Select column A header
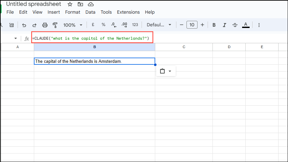288x162 pixels. click(x=18, y=47)
